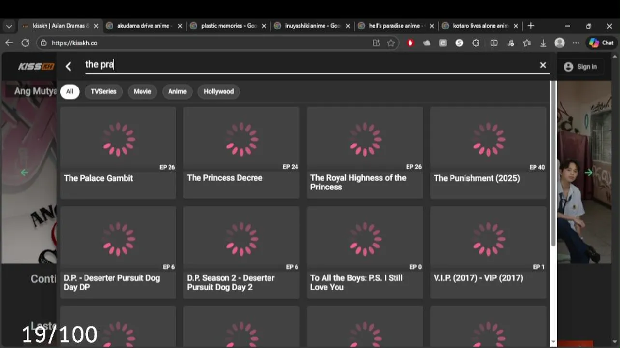Open the Downloads icon

[543, 43]
